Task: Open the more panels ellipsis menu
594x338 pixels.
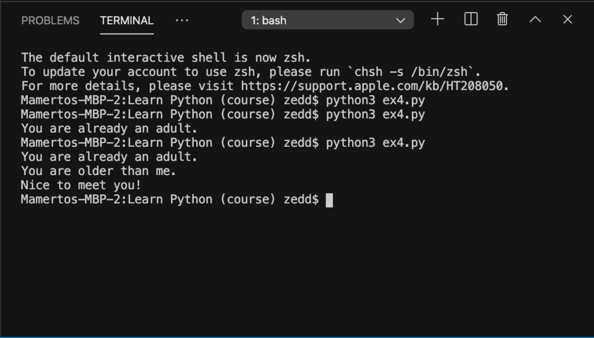Action: [182, 20]
